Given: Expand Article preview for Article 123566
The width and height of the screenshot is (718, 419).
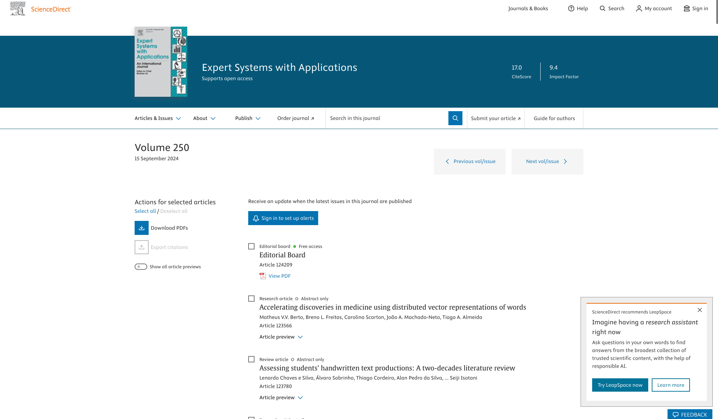Looking at the screenshot, I should pyautogui.click(x=281, y=337).
